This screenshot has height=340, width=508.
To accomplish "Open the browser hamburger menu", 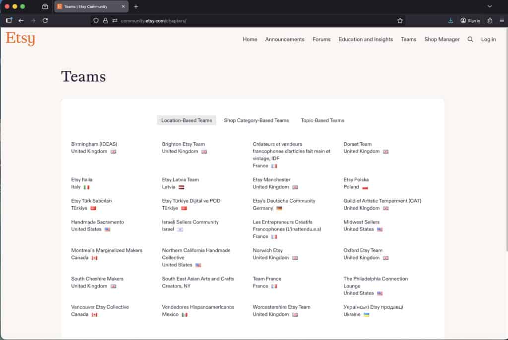I will tap(502, 20).
